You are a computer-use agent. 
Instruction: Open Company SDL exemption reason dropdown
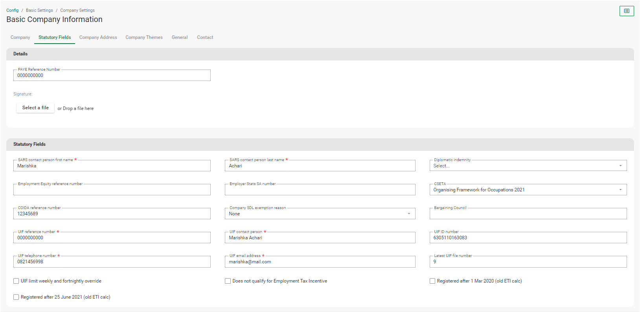pyautogui.click(x=320, y=214)
